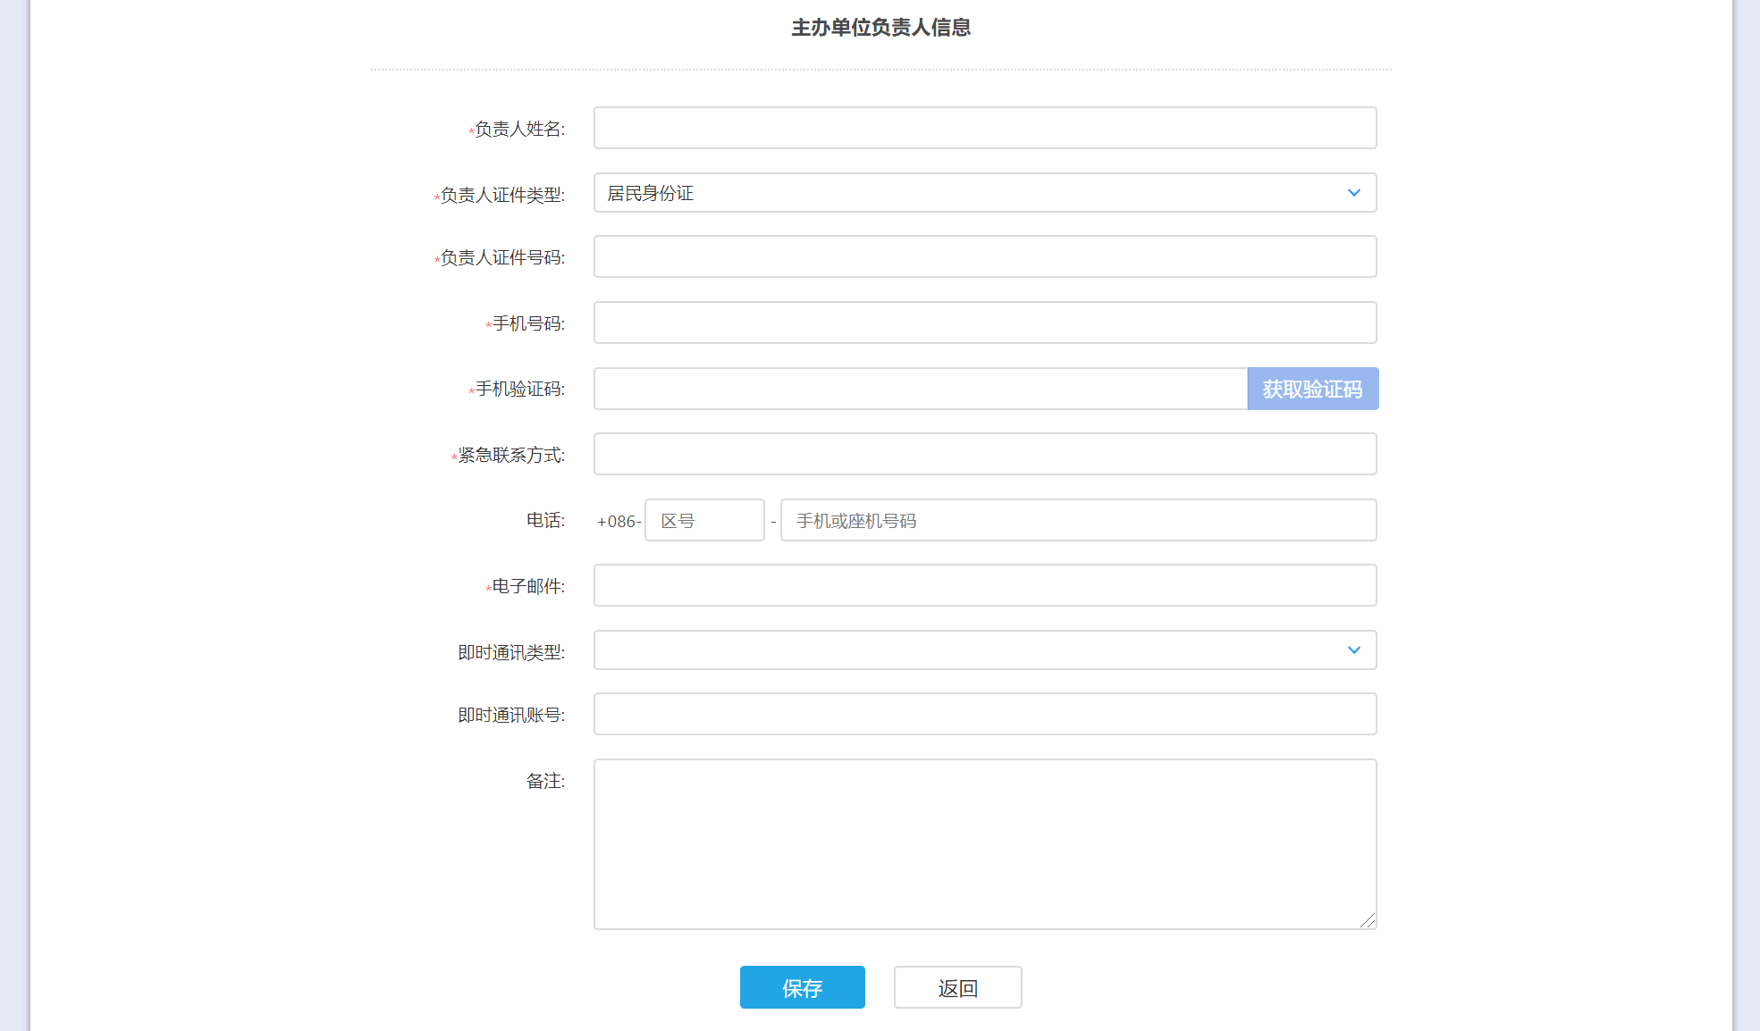Click the 手机或座机号码 phone field
Viewport: 1760px width, 1031px height.
[1078, 520]
